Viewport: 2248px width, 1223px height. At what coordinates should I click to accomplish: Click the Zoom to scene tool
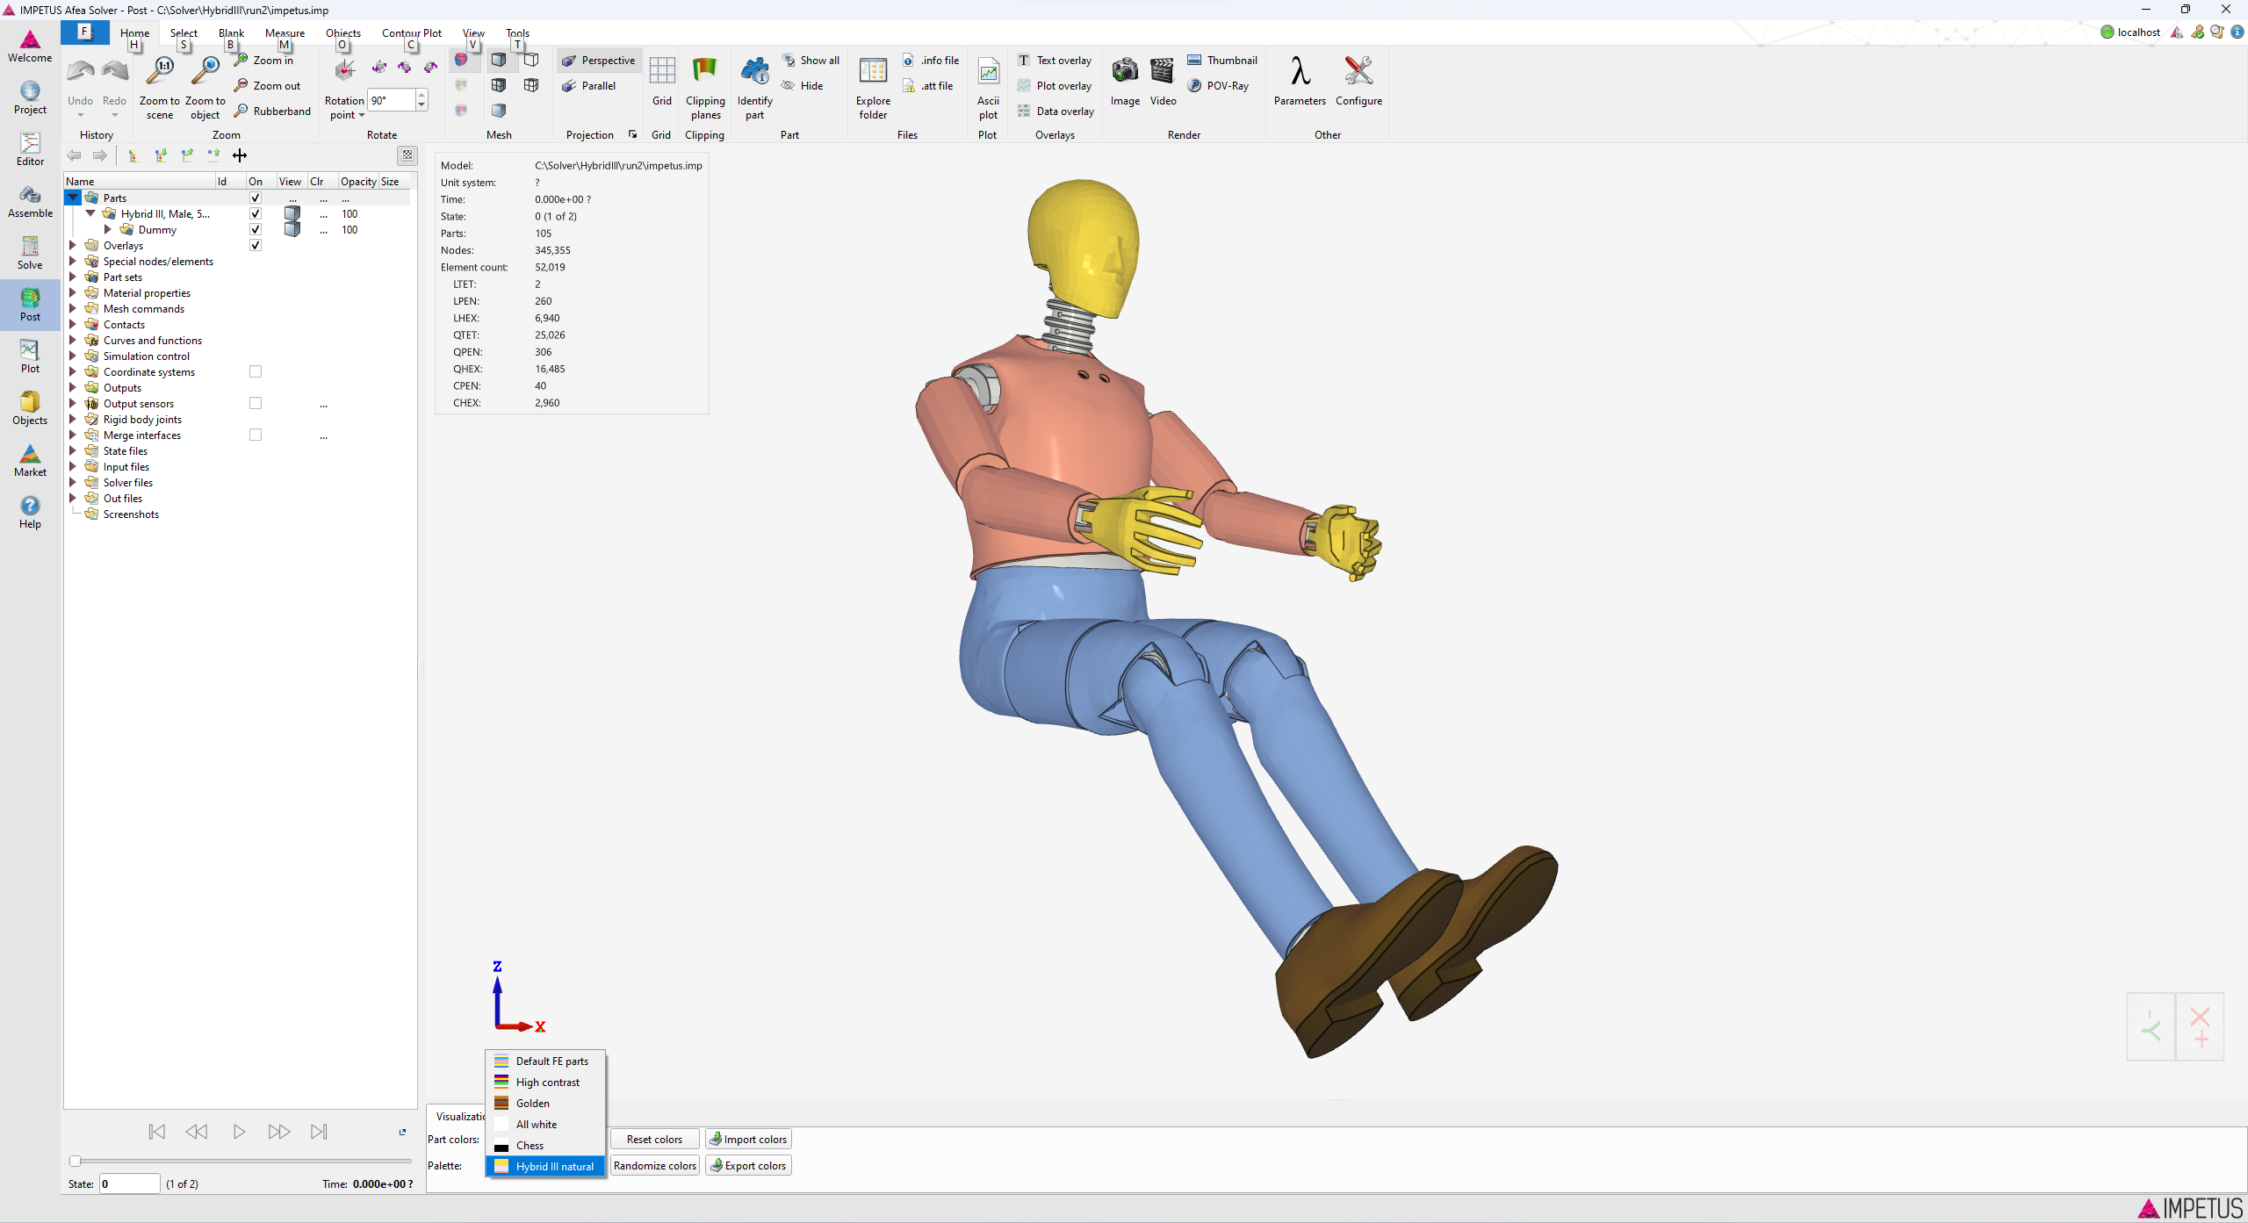160,88
